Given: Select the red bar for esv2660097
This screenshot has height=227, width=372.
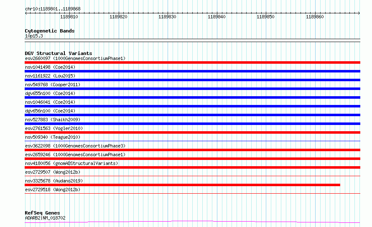Looking at the screenshot, I should point(192,62).
